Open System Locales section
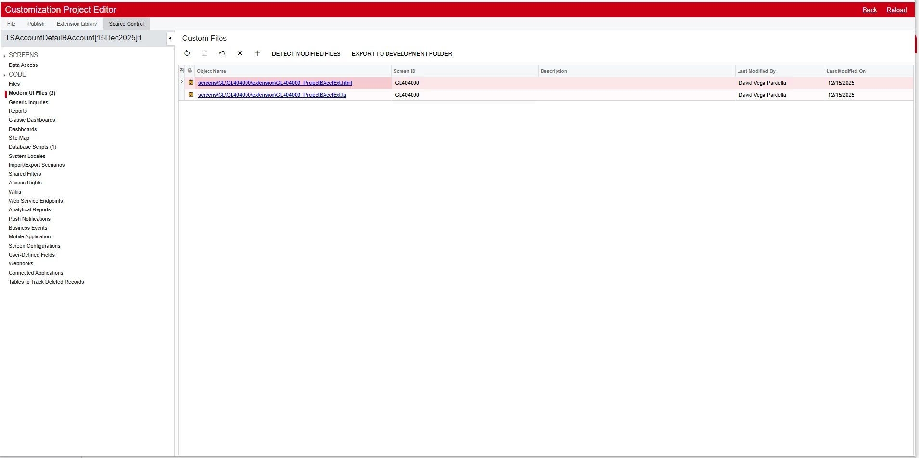This screenshot has height=458, width=919. (27, 156)
